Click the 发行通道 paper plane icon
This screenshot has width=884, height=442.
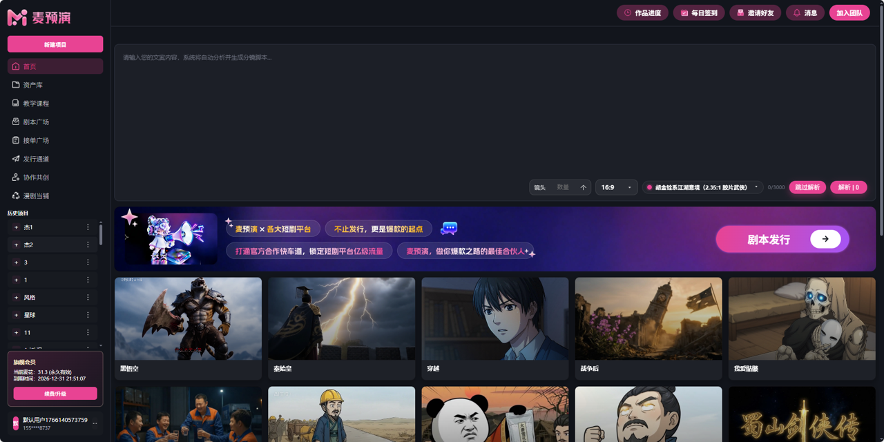pyautogui.click(x=16, y=159)
